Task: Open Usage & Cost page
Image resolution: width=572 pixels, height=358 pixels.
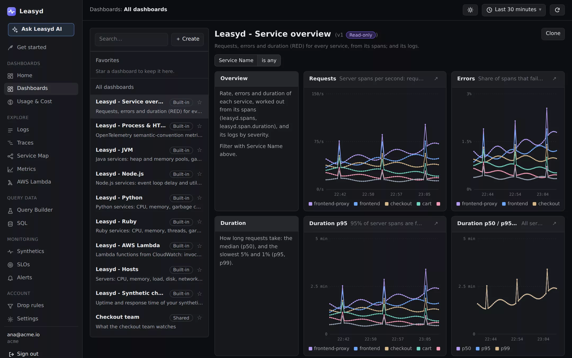Action: (41, 102)
